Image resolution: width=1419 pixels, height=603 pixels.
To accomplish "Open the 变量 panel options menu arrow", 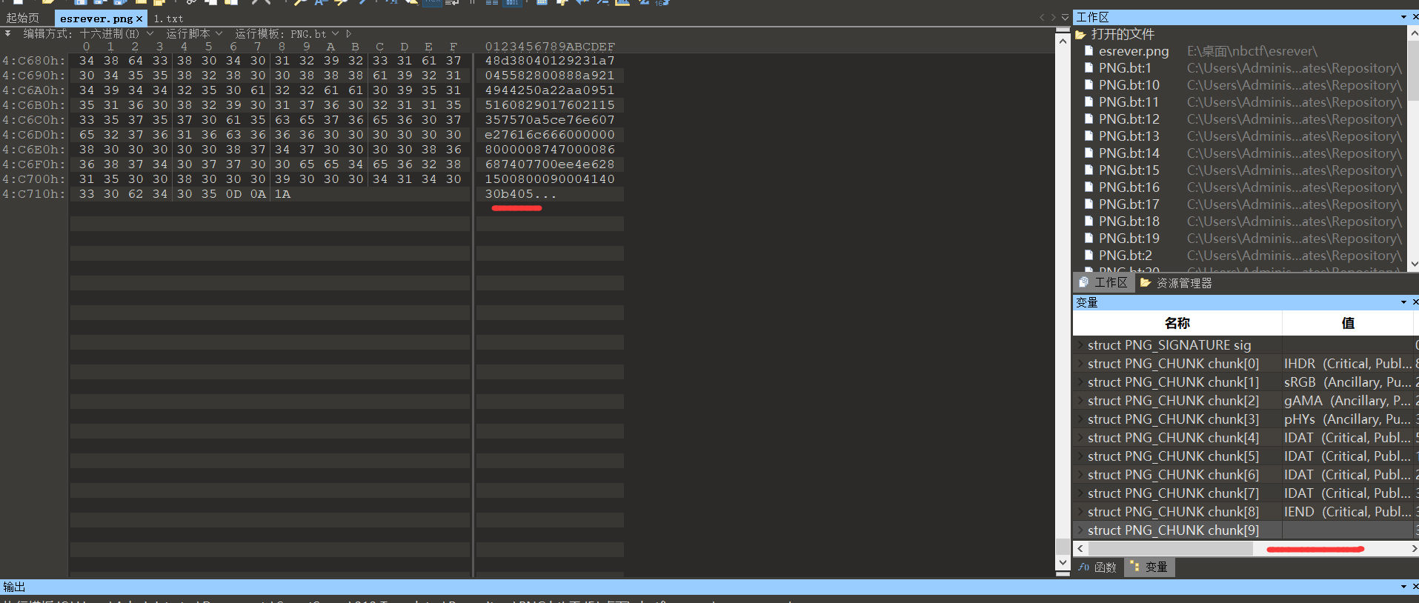I will point(1403,302).
